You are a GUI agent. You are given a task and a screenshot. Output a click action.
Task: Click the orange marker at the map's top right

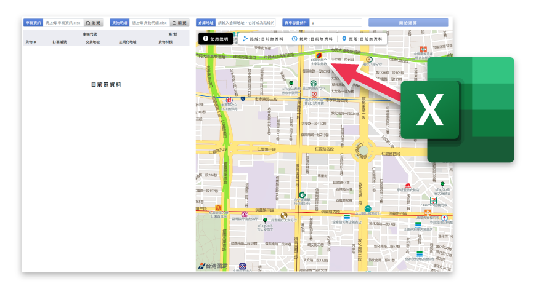coord(423,49)
